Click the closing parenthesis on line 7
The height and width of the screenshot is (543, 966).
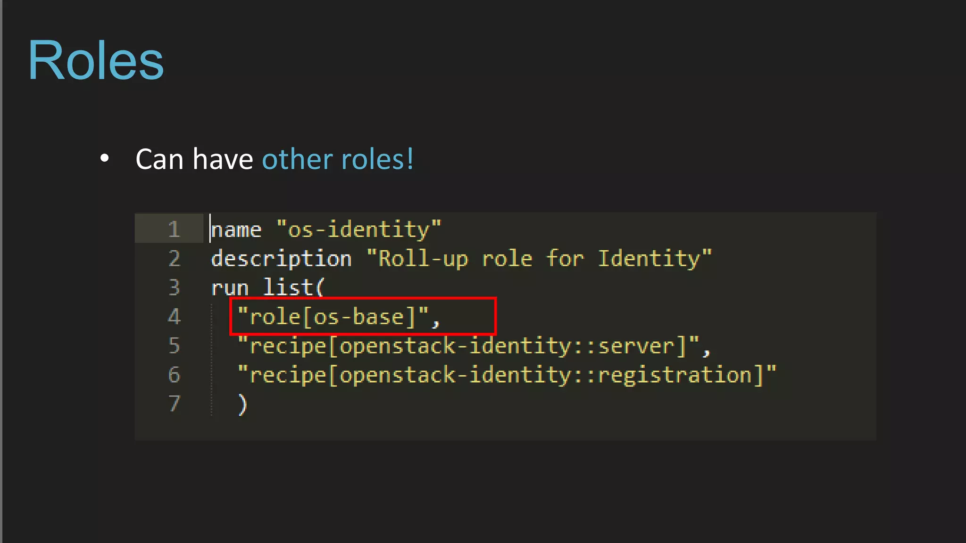coord(242,404)
